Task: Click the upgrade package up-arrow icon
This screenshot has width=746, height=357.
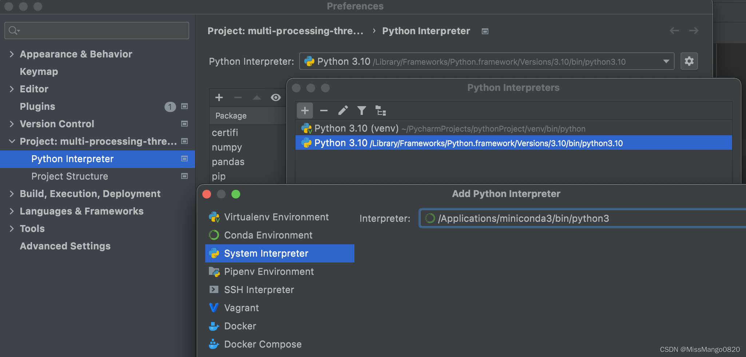Action: 257,97
